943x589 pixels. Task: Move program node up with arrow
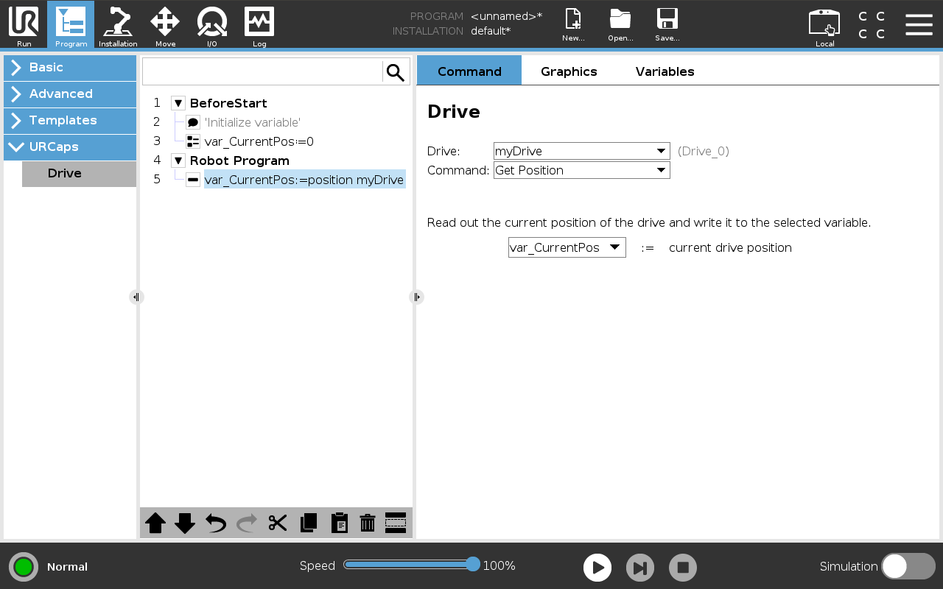pyautogui.click(x=155, y=523)
